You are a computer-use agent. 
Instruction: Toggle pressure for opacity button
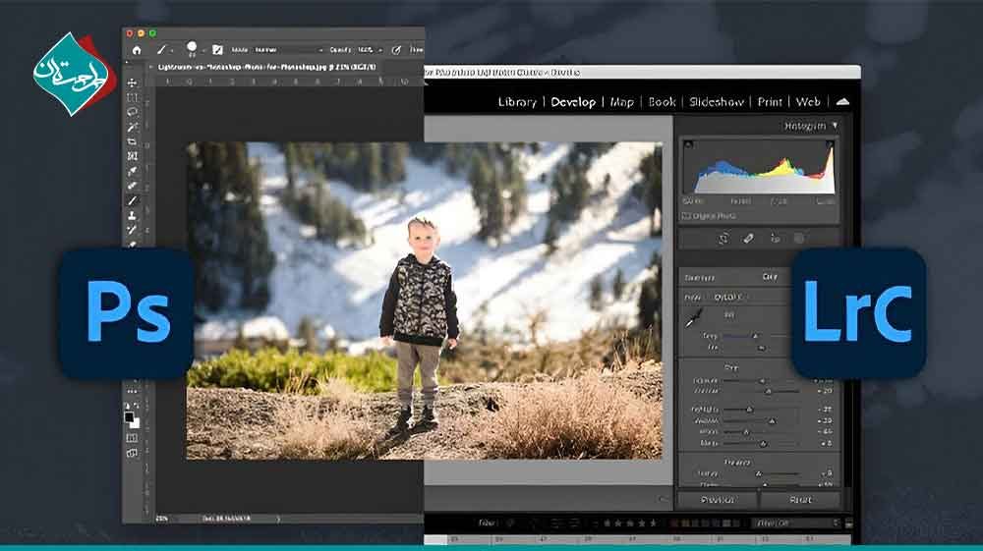(x=396, y=50)
